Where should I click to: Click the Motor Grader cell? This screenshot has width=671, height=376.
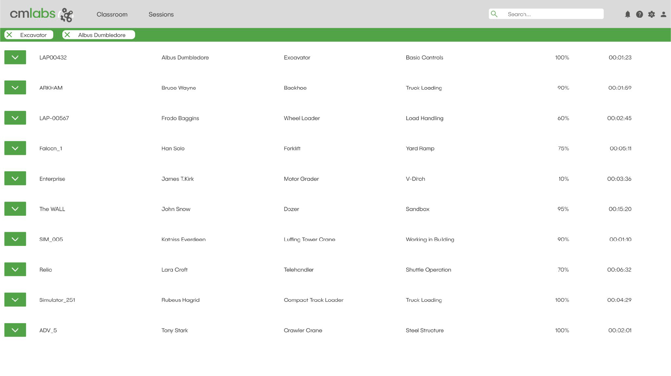pyautogui.click(x=301, y=179)
